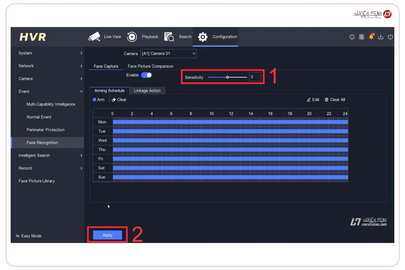This screenshot has height=270, width=405.
Task: Switch to Easy Mode
Action: [x=28, y=236]
